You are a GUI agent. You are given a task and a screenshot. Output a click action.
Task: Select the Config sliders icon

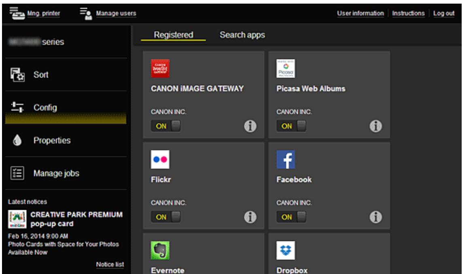tap(17, 107)
